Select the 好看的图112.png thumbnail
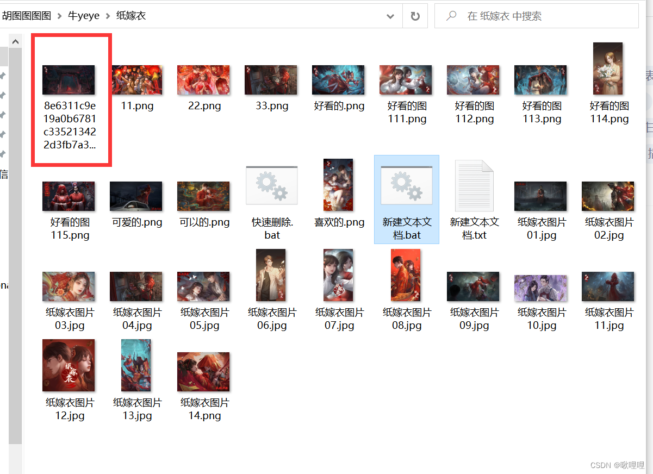Screen dimensions: 653x474 pos(473,80)
